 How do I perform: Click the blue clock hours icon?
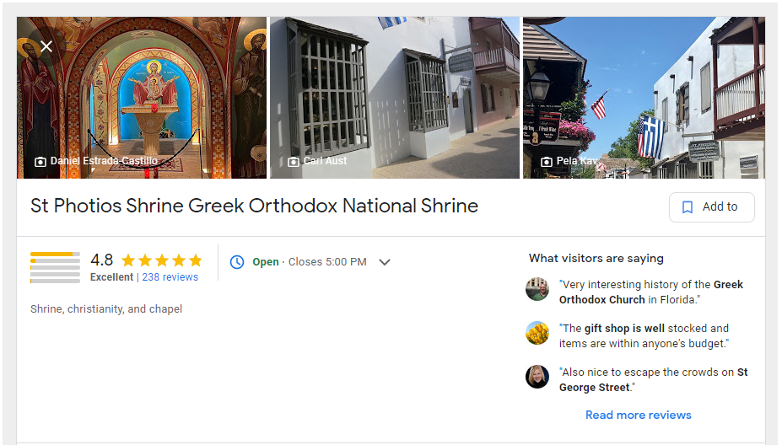pos(237,262)
